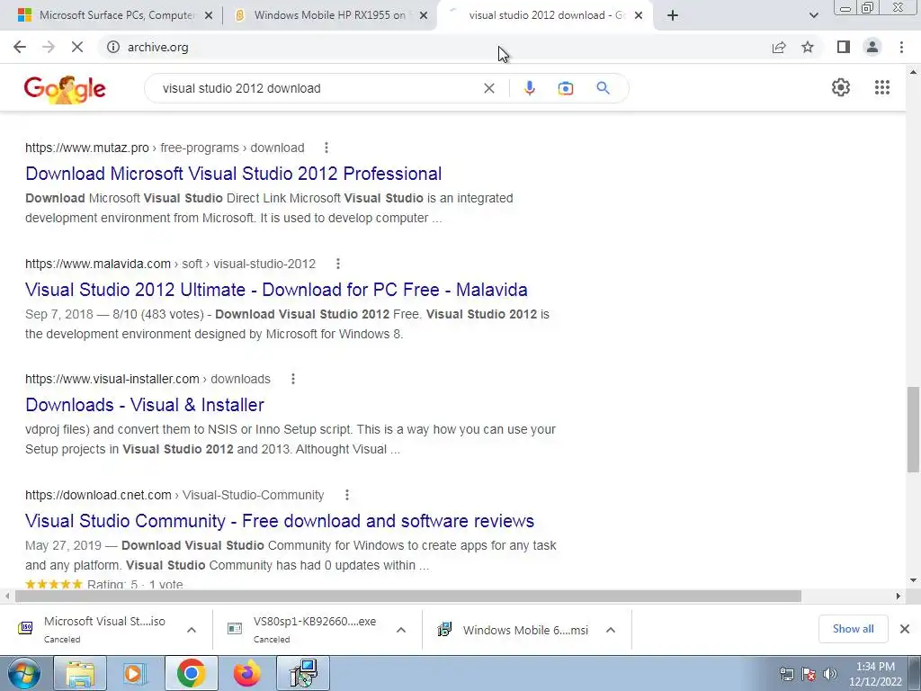Click the volume tray icon
Image resolution: width=921 pixels, height=691 pixels.
click(x=829, y=673)
